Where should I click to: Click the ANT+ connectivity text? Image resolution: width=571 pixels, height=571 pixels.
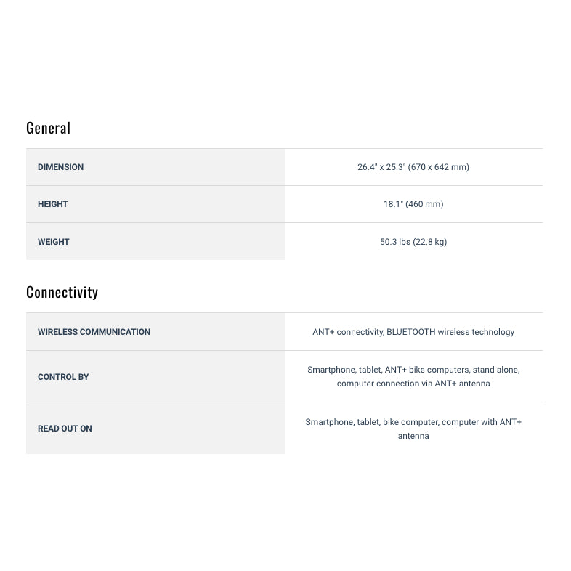tap(347, 332)
